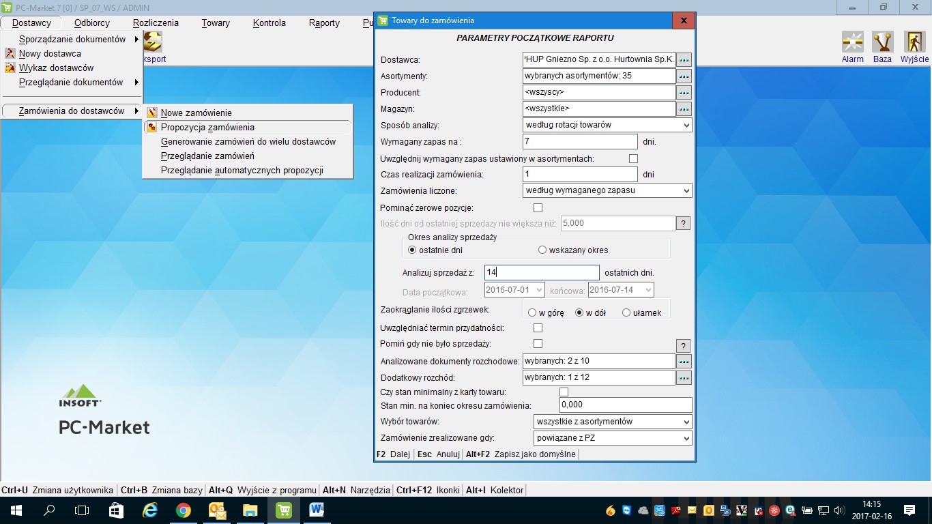Image resolution: width=932 pixels, height=524 pixels.
Task: Switch to PC-Market taskbar icon
Action: 283,510
